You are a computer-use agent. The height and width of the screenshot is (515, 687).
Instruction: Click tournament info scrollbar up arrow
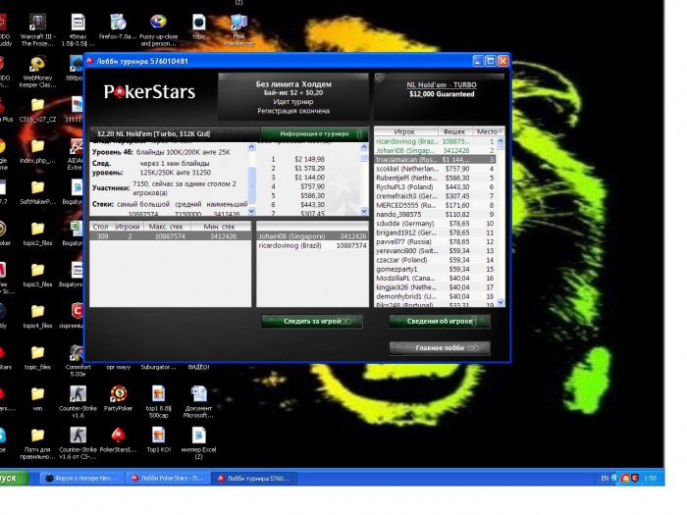point(251,147)
